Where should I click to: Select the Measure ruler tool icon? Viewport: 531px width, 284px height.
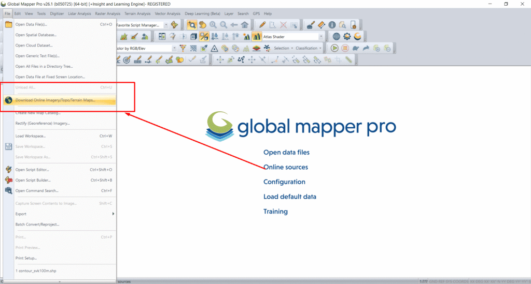322,25
